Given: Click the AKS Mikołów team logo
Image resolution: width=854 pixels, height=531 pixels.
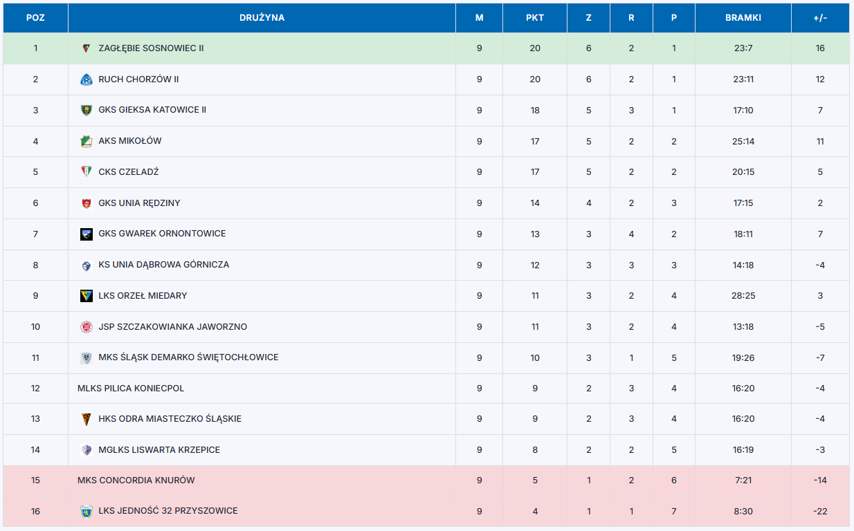Looking at the screenshot, I should (86, 141).
